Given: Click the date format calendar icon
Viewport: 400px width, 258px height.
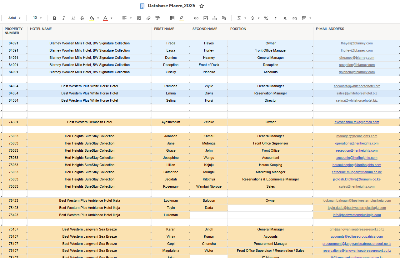Looking at the screenshot, I should (304, 18).
